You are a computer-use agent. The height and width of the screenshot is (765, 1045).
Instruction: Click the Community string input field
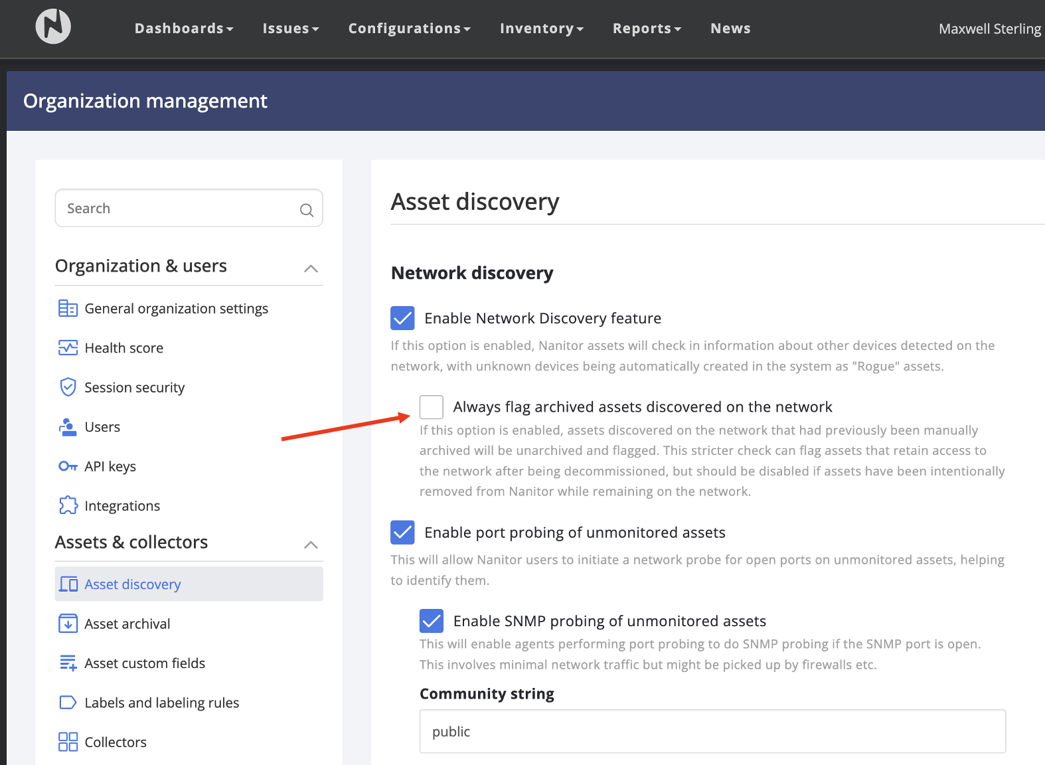(x=712, y=731)
